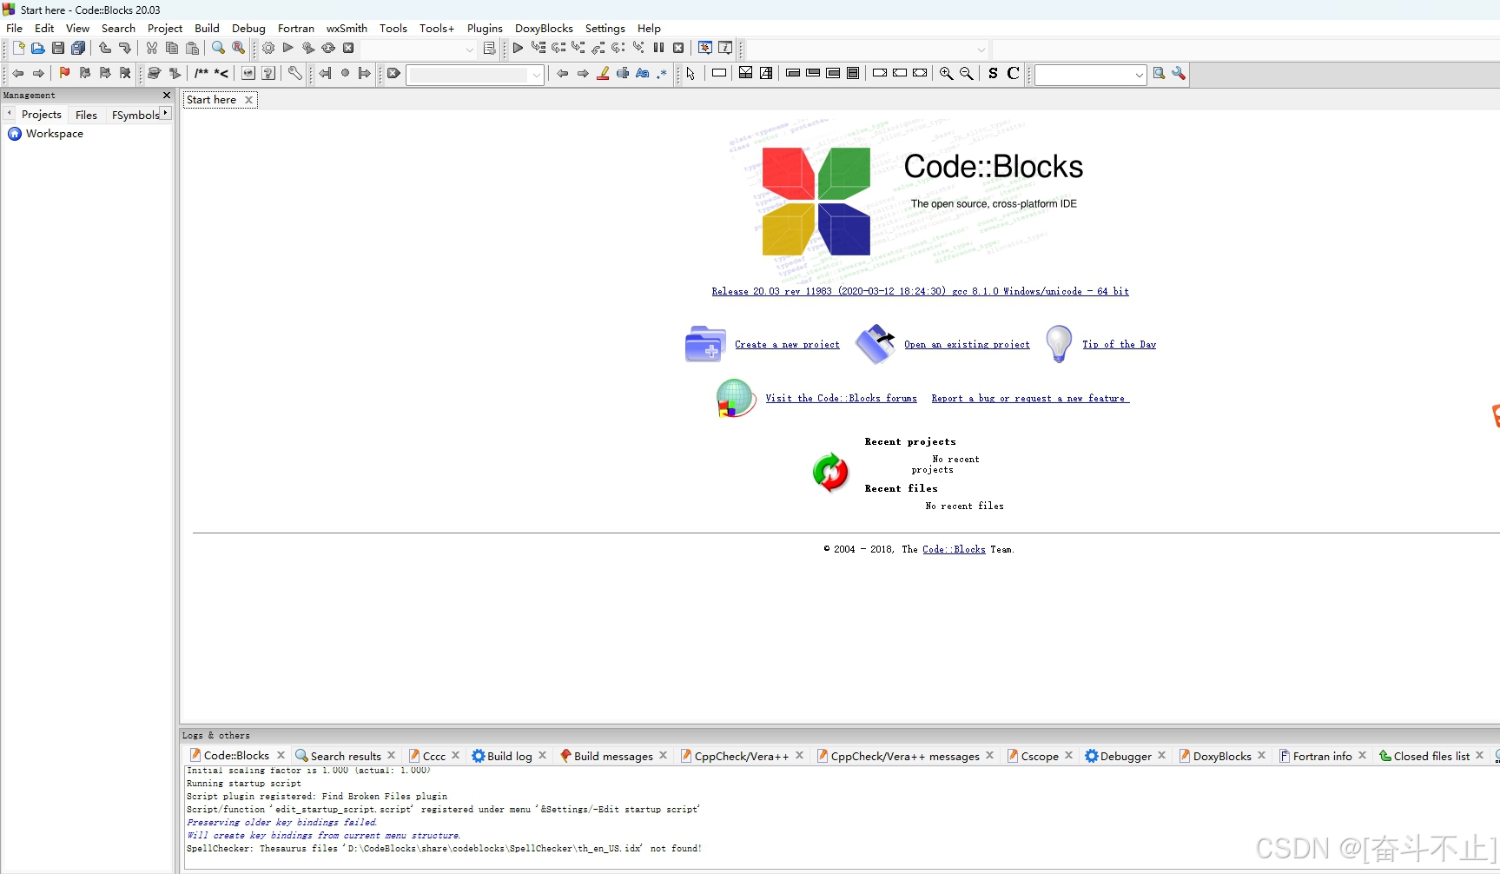
Task: Click Visit the Code::Blocks forums link
Action: click(x=841, y=399)
